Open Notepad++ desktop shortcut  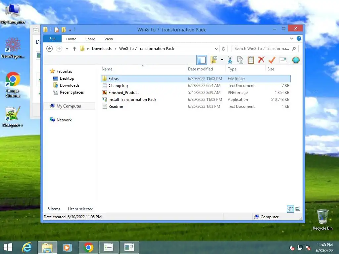click(x=13, y=117)
